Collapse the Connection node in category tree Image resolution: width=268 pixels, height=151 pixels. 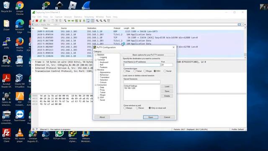pos(96,85)
